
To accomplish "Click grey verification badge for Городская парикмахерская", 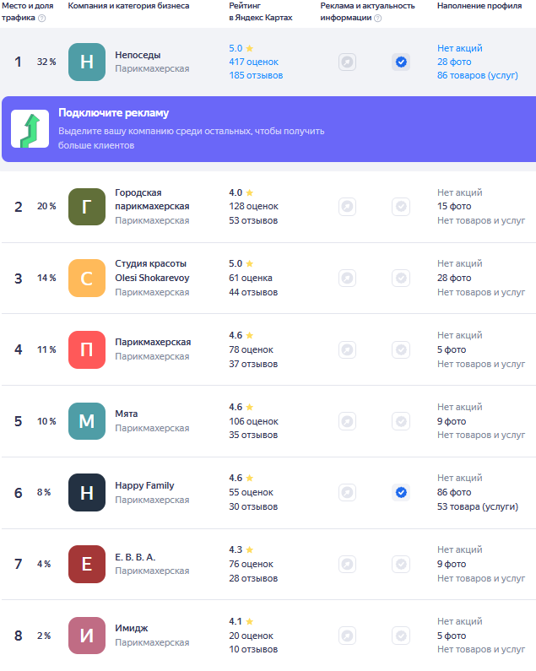I will 401,207.
